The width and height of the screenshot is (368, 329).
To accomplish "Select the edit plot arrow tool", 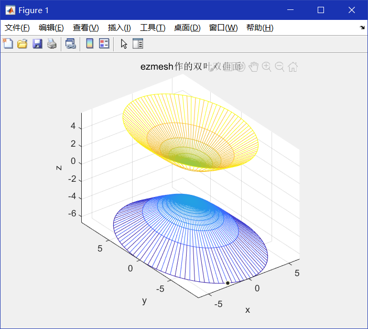I will click(124, 44).
